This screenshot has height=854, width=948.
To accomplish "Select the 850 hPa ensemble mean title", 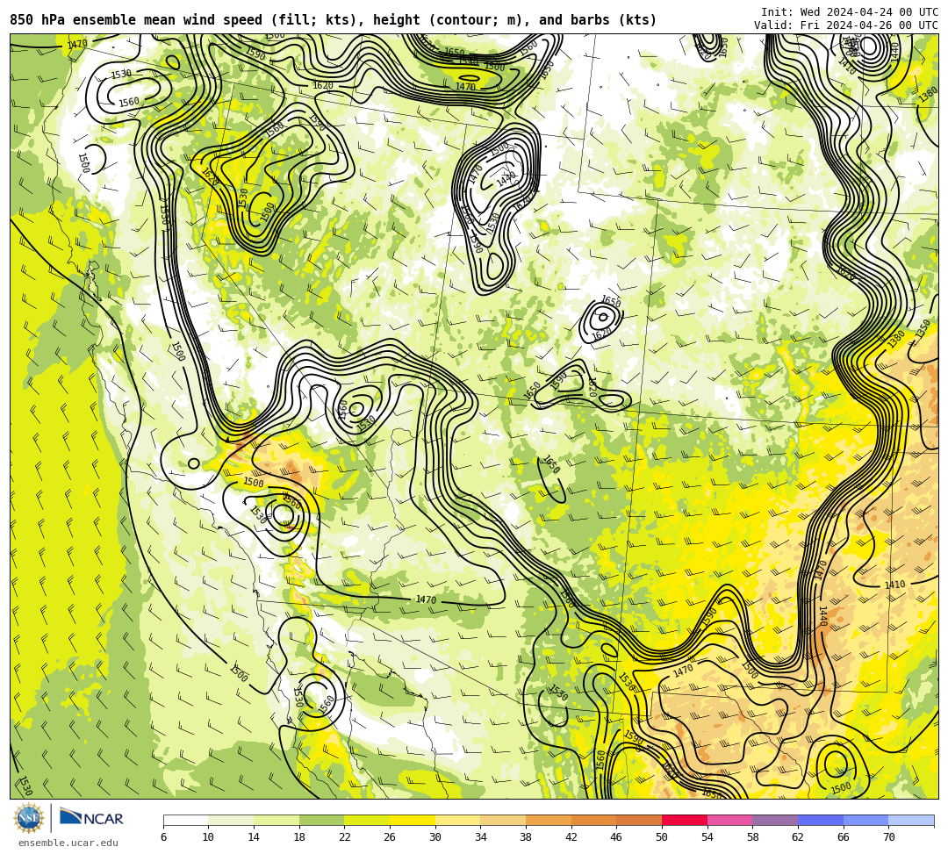I will coord(334,20).
